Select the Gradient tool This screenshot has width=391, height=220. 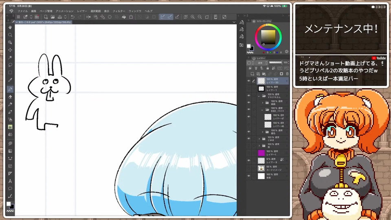point(10,151)
